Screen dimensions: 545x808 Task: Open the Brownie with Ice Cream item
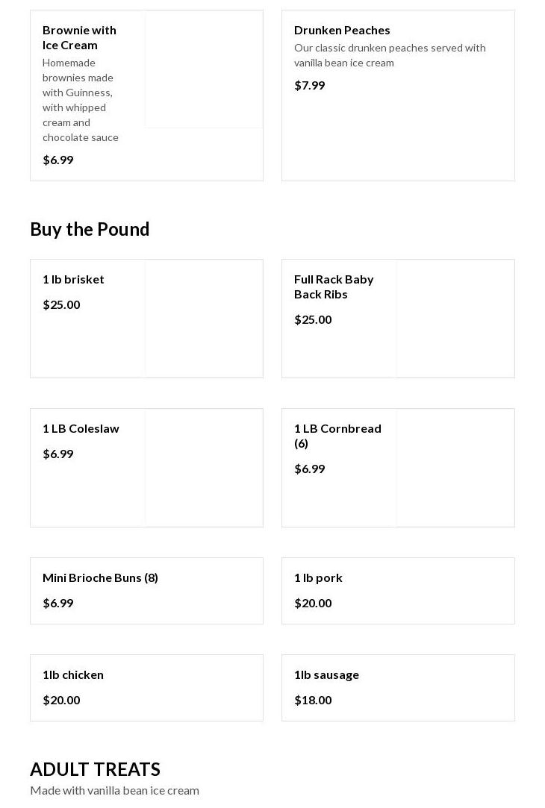[79, 37]
